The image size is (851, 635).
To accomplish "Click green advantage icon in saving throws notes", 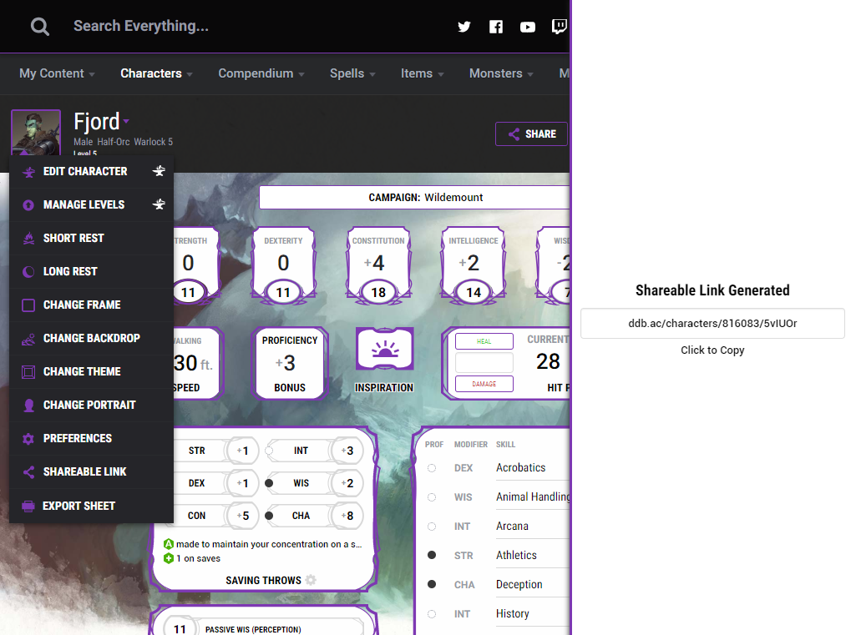I will (x=168, y=544).
